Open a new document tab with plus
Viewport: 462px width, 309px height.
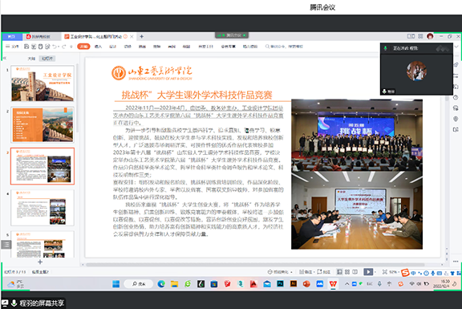coord(141,37)
